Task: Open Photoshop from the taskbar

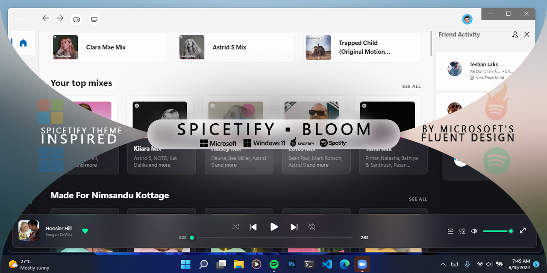Action: [x=292, y=264]
